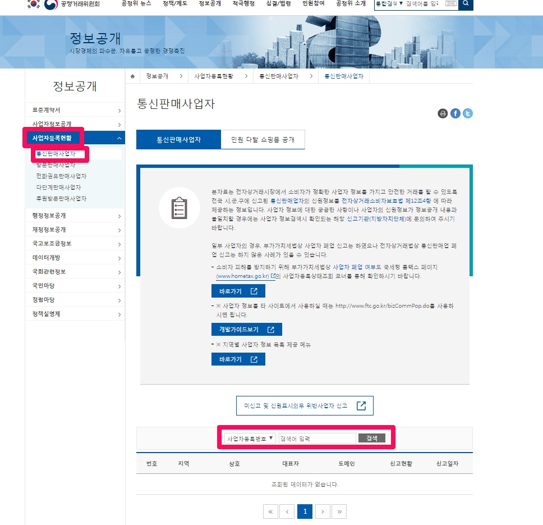The height and width of the screenshot is (525, 543).
Task: Click the 검색어 입력 text field
Action: 317,438
